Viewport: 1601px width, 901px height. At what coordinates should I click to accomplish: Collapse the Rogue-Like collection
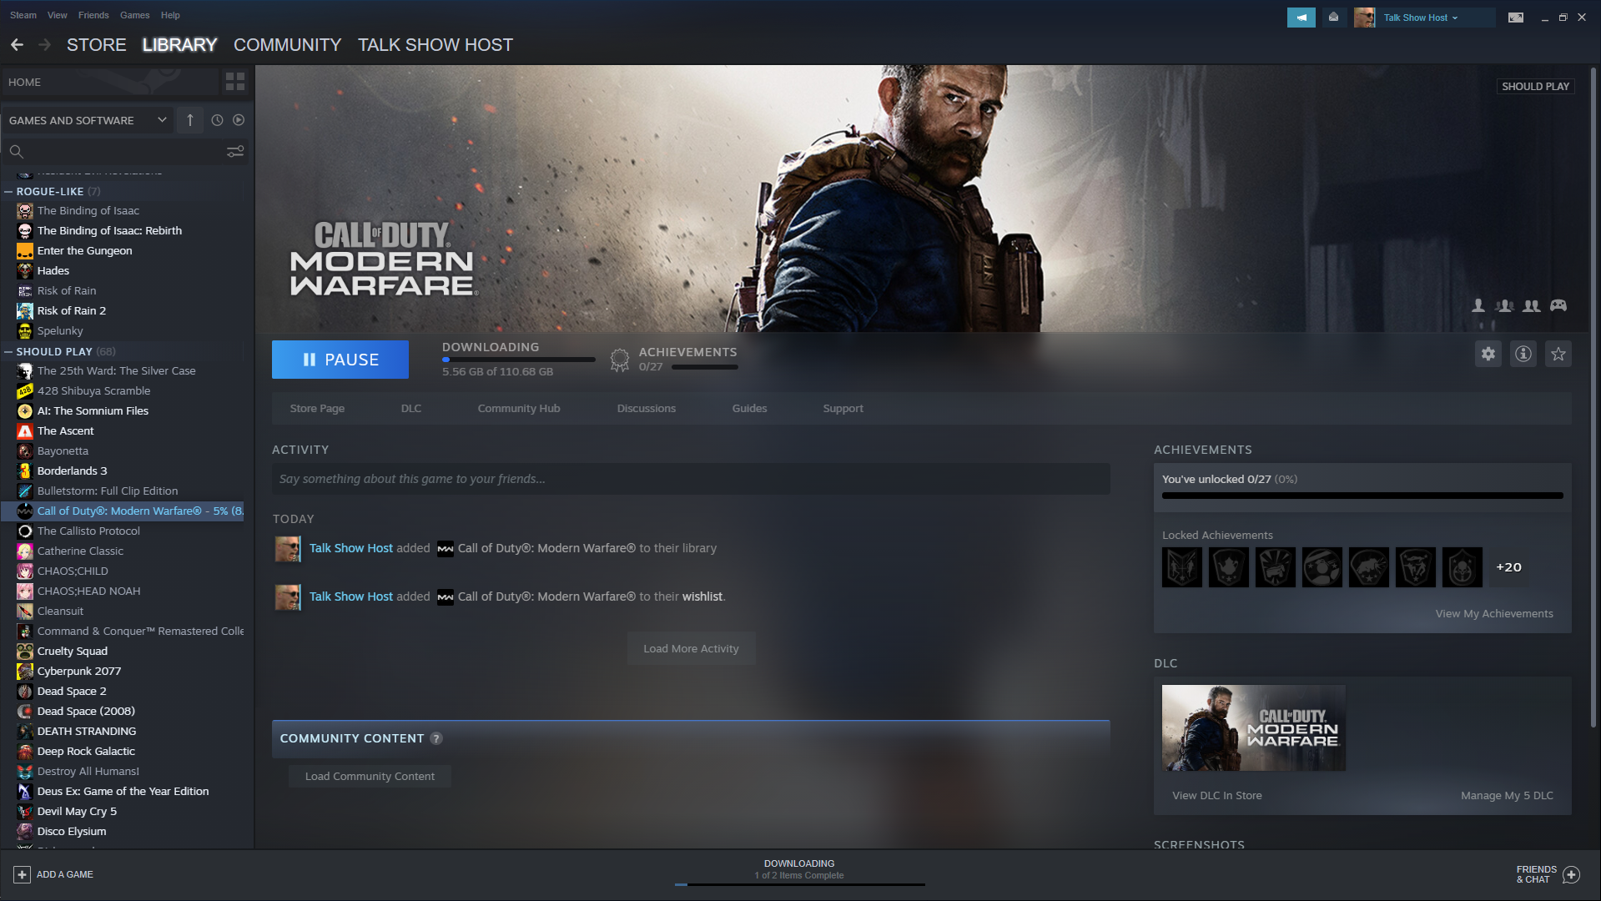8,191
